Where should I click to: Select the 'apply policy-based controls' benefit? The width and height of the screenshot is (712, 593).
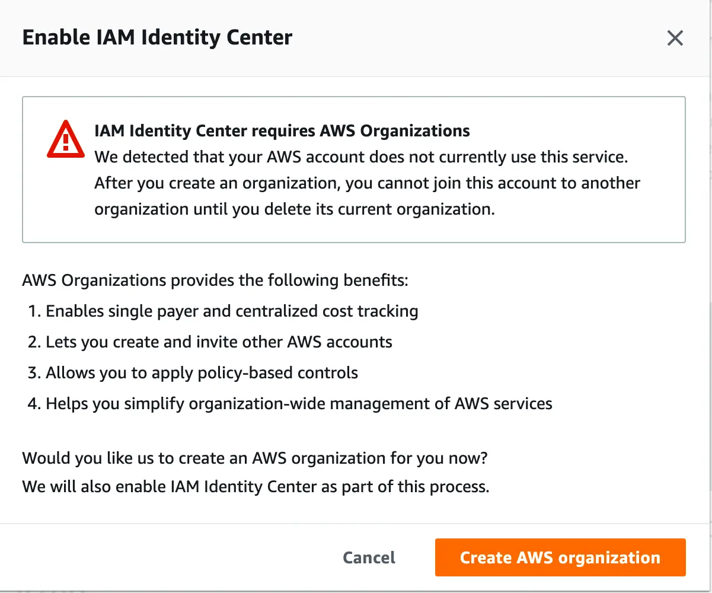[202, 373]
